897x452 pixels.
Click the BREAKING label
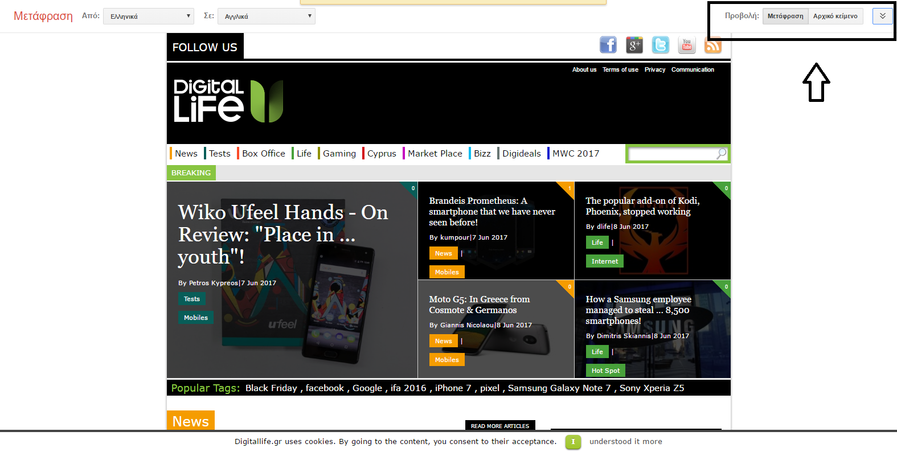[191, 172]
